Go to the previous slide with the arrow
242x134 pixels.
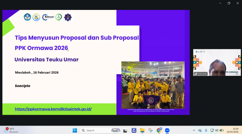tap(5, 112)
